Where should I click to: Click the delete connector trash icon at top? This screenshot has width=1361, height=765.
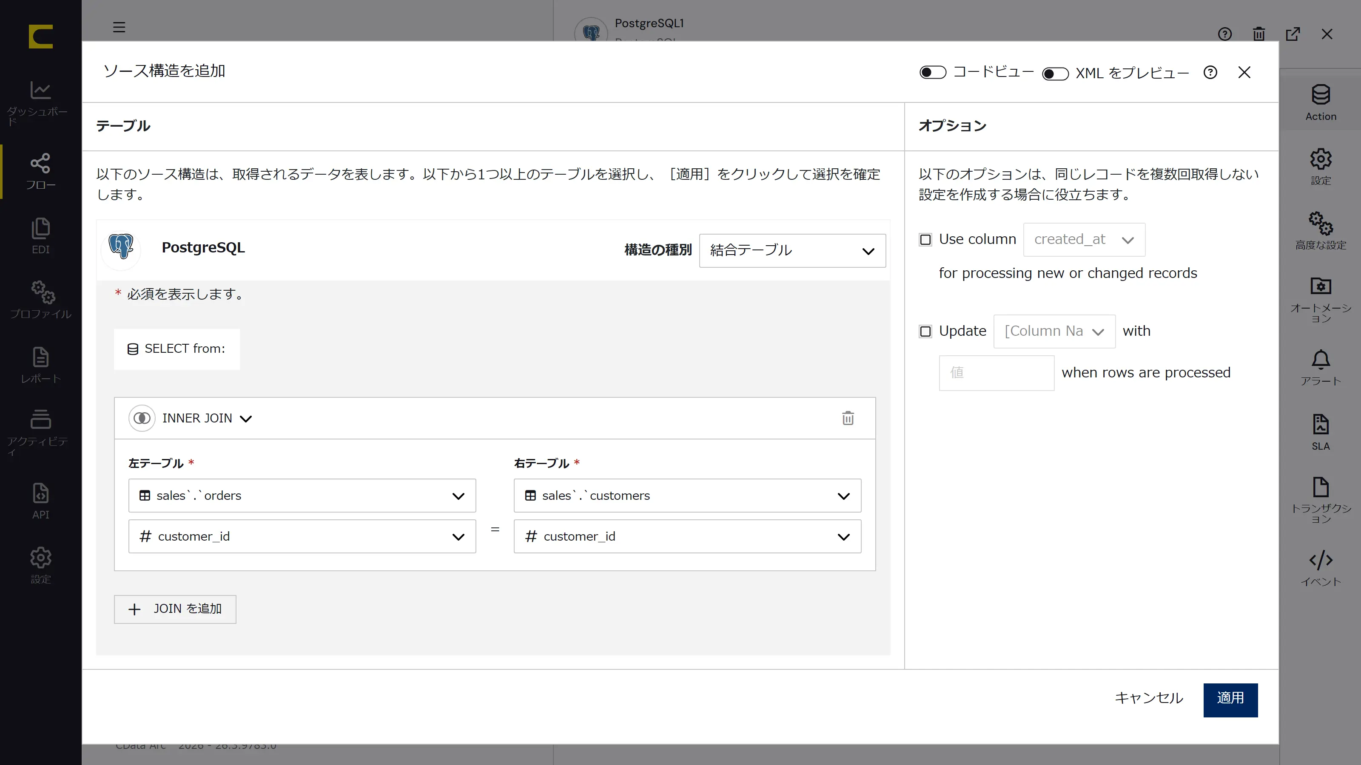click(1258, 34)
